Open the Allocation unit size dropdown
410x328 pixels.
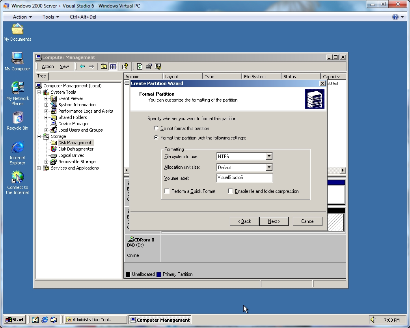[269, 168]
